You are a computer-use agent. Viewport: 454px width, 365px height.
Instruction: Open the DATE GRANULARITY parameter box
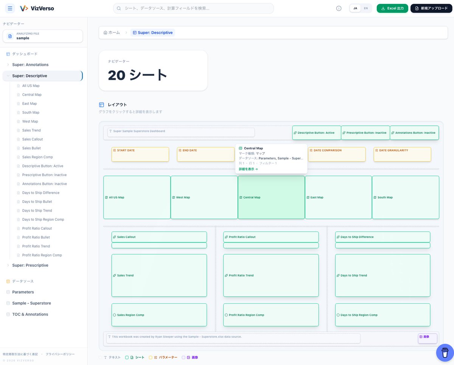pos(402,154)
